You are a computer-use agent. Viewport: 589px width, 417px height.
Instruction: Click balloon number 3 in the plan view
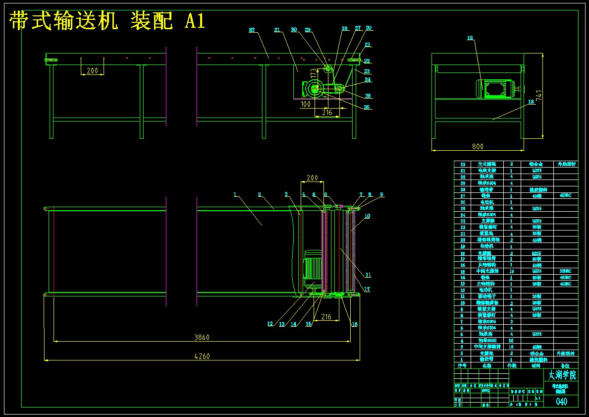[286, 194]
